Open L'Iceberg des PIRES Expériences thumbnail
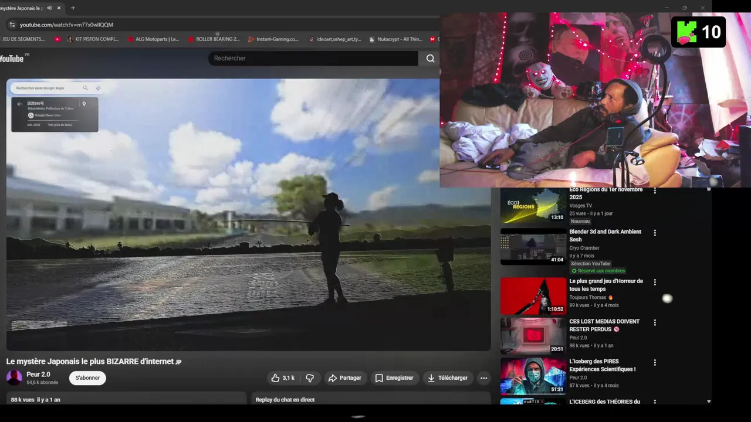 (533, 376)
